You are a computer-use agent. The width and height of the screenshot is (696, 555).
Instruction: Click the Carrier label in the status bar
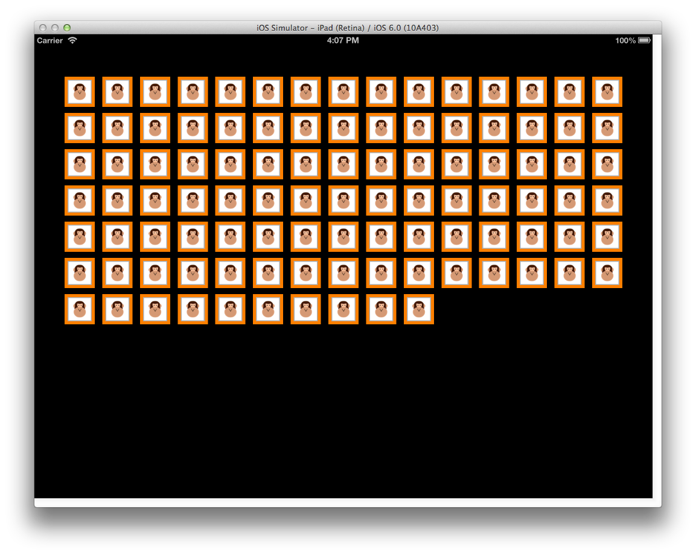coord(51,40)
